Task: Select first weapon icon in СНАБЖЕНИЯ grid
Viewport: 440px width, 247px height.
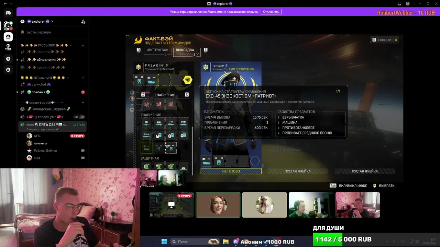Action: [x=146, y=123]
